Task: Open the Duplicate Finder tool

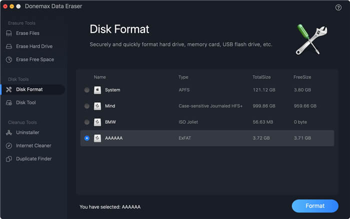Action: coord(33,159)
